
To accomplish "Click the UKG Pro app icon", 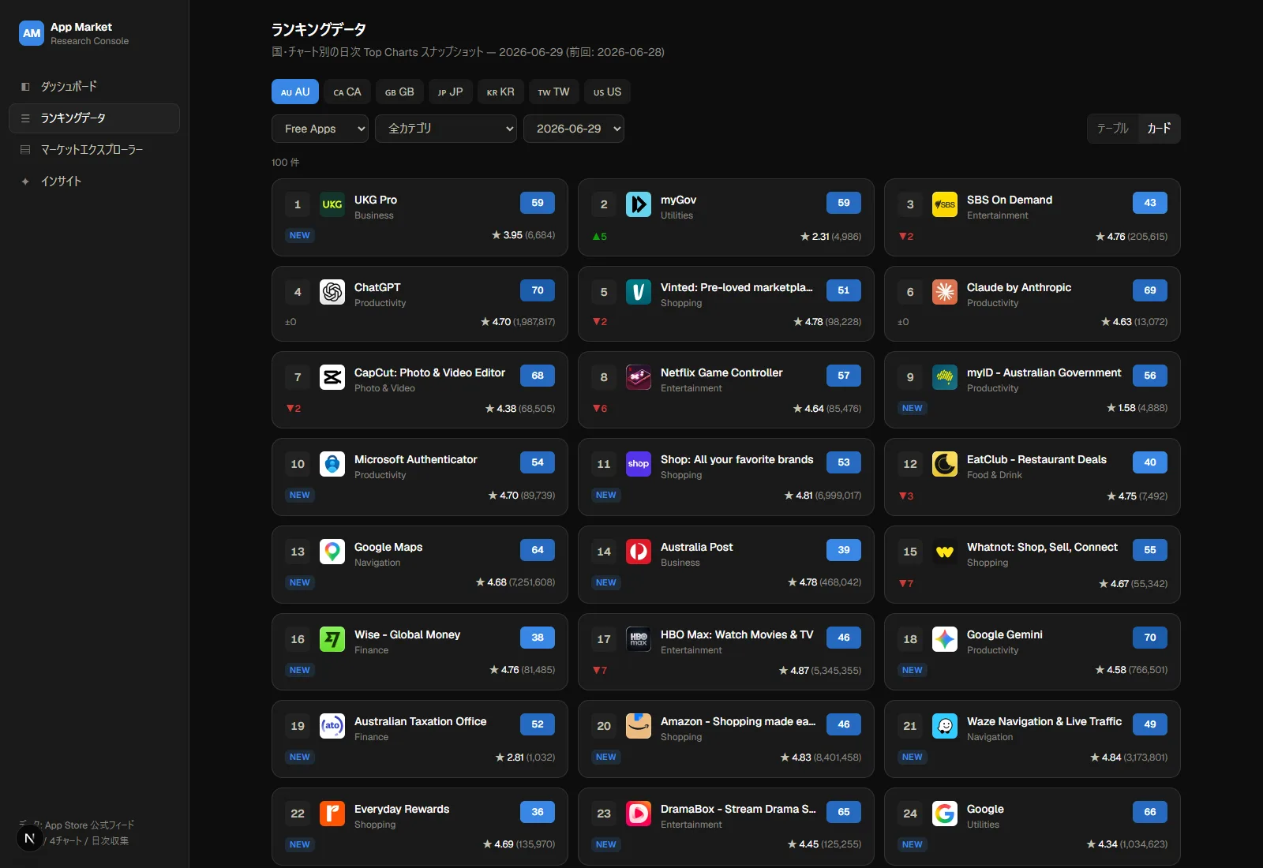I will pos(332,204).
